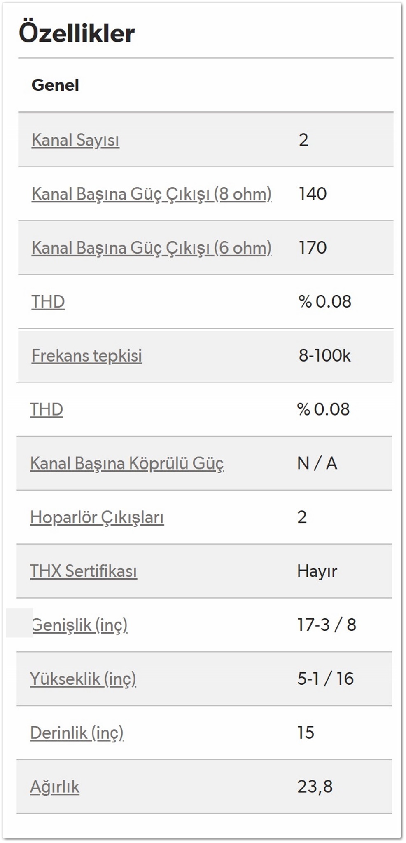406x843 pixels.
Task: Click the Derinlik (inç) link
Action: tap(77, 733)
